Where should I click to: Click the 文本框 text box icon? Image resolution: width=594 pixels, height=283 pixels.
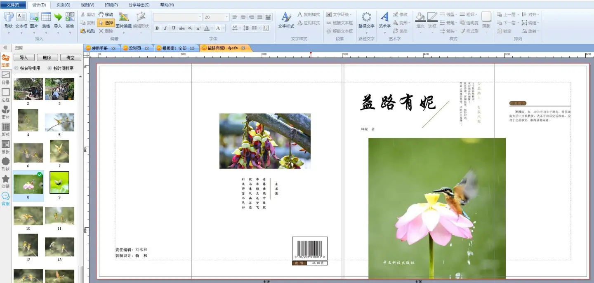[x=21, y=20]
